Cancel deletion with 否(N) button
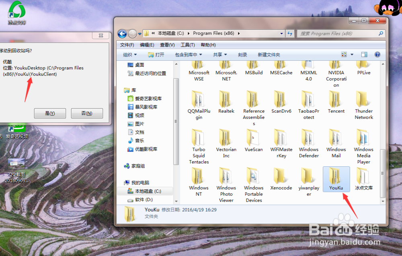This screenshot has height=256, width=402. pyautogui.click(x=87, y=113)
